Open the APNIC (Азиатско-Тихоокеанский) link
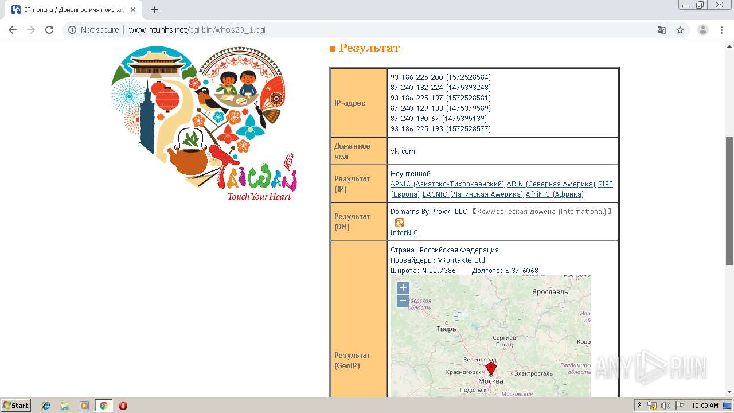This screenshot has height=413, width=734. [x=447, y=184]
